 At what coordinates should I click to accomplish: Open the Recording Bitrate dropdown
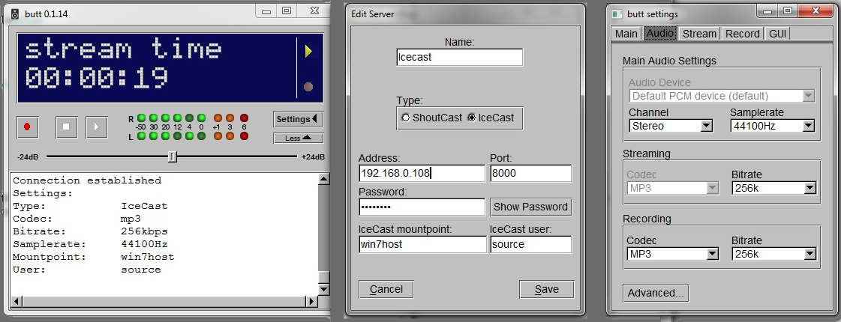coord(774,254)
